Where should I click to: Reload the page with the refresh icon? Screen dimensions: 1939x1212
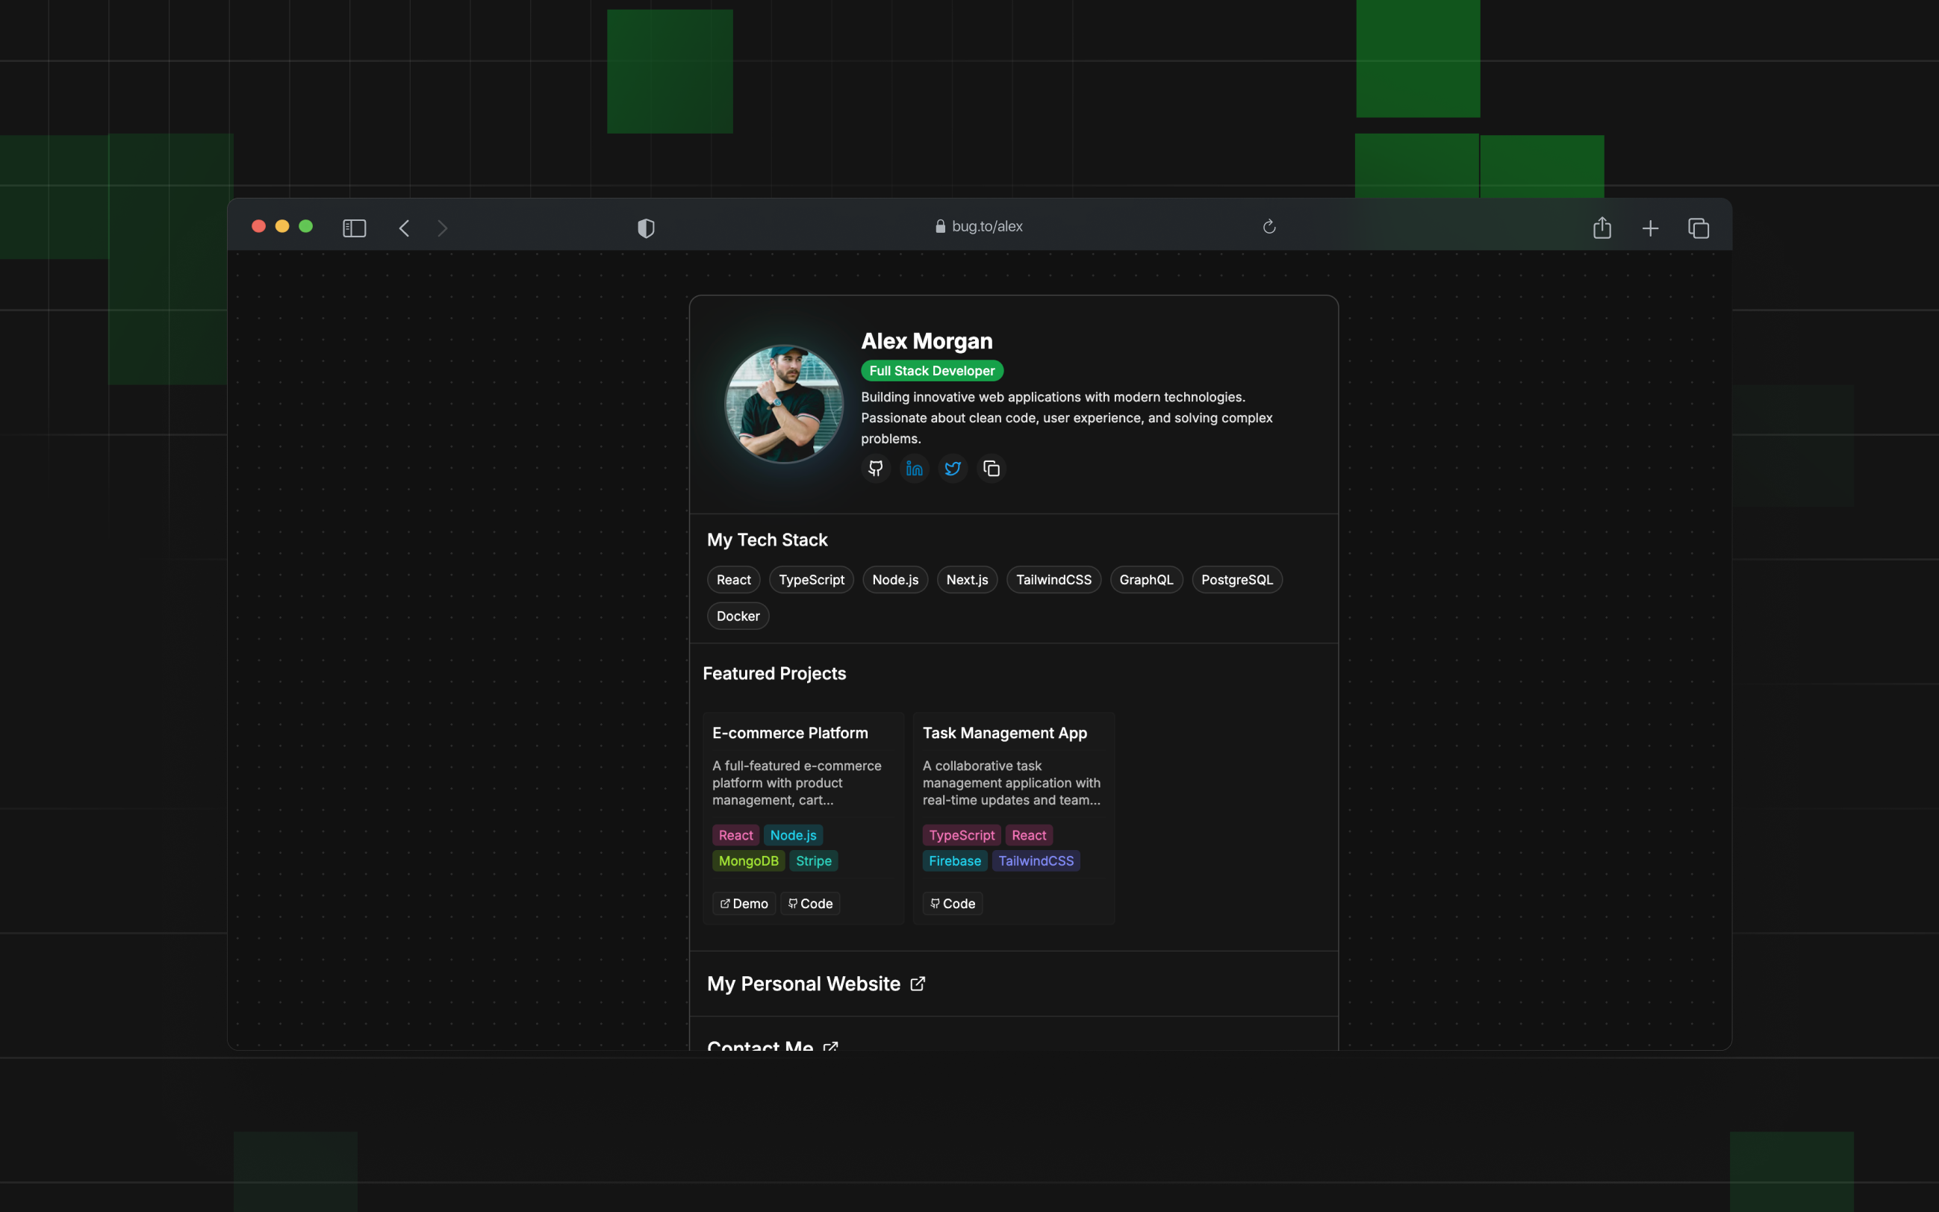click(x=1269, y=227)
